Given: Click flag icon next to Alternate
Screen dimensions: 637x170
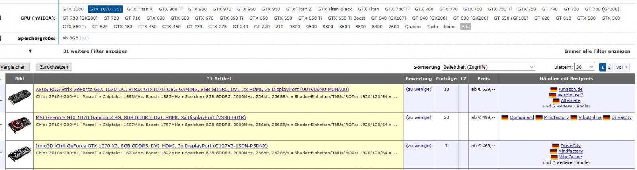Looking at the screenshot, I should pos(556,101).
